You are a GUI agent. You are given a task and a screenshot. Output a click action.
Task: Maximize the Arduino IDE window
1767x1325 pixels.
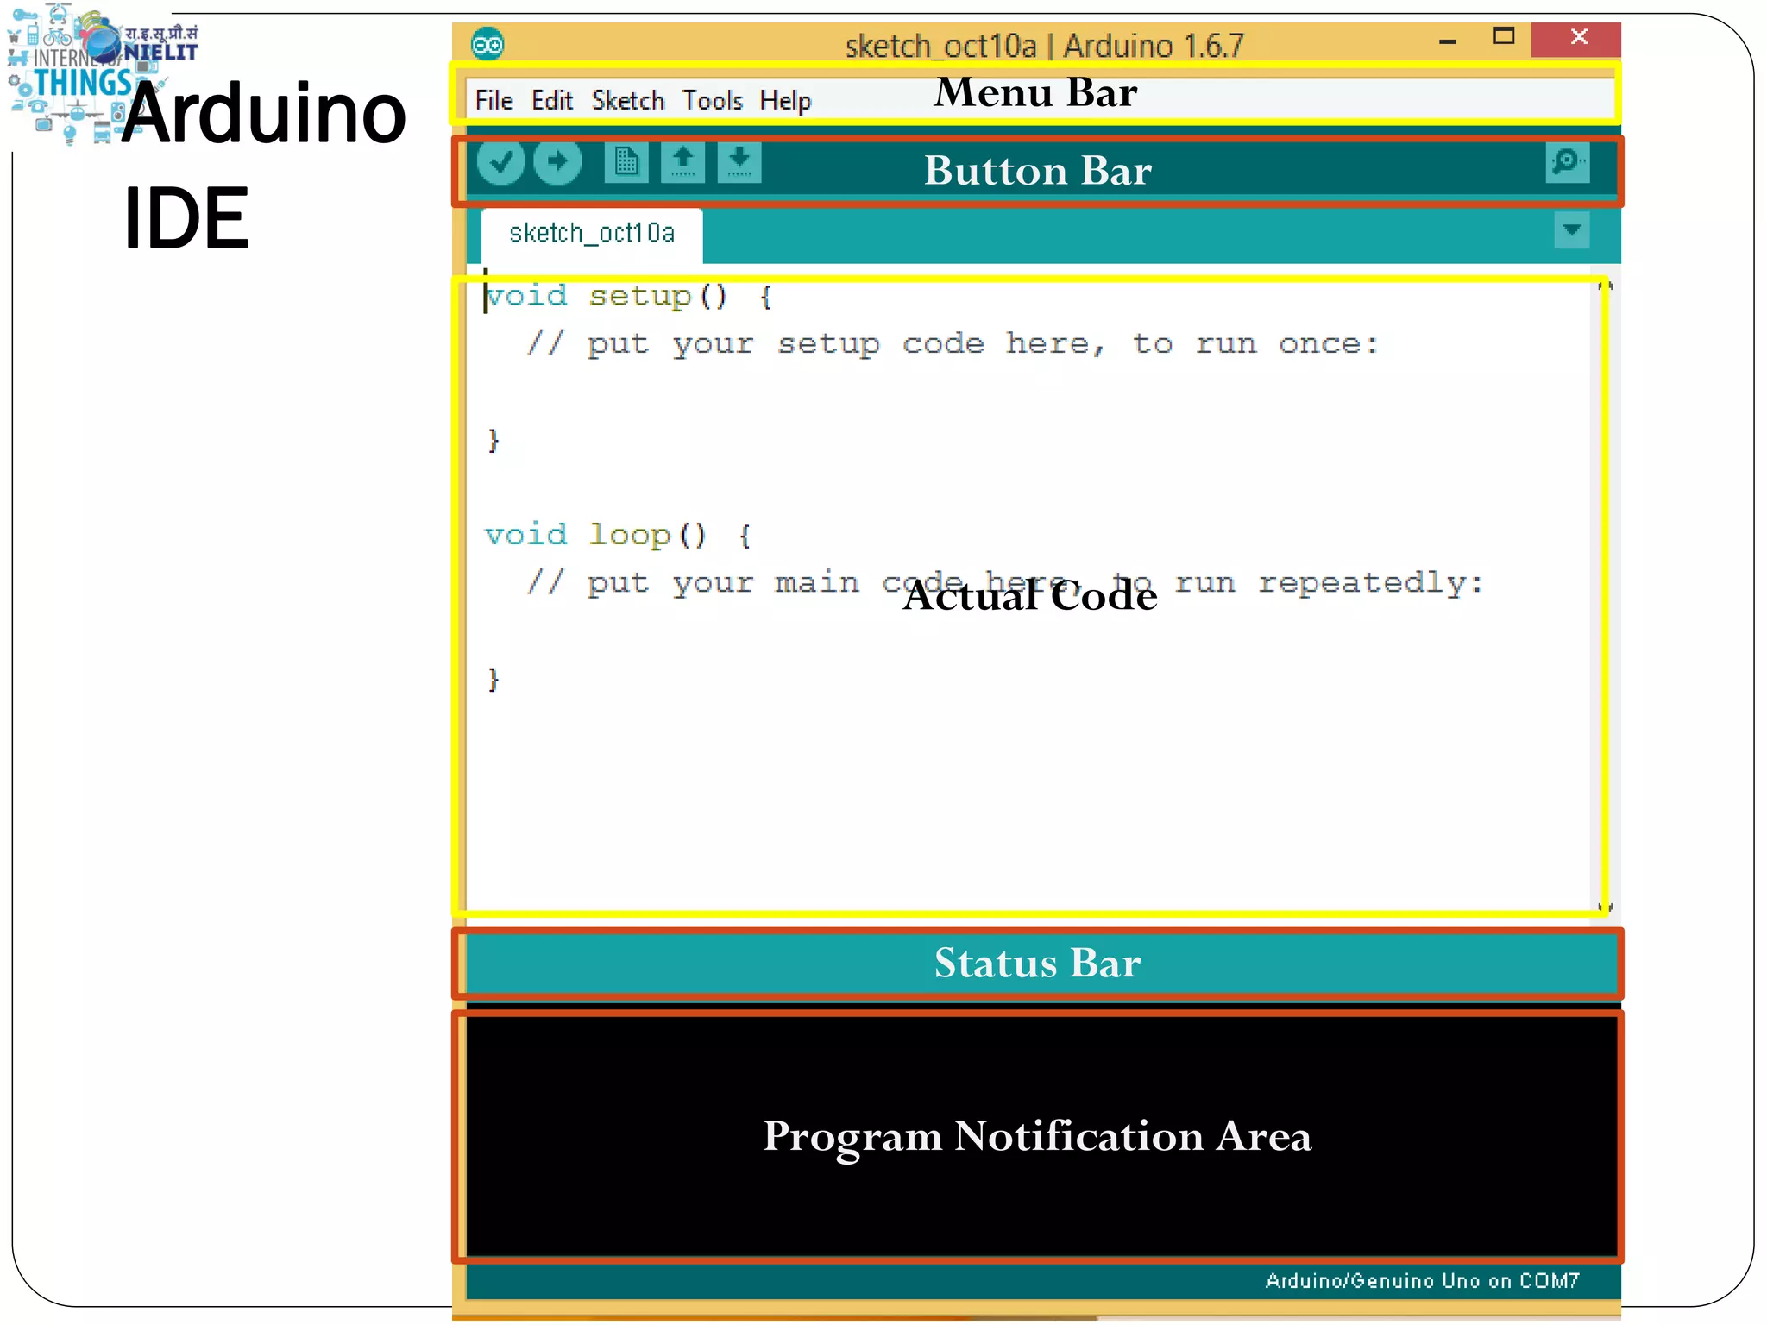coord(1504,37)
